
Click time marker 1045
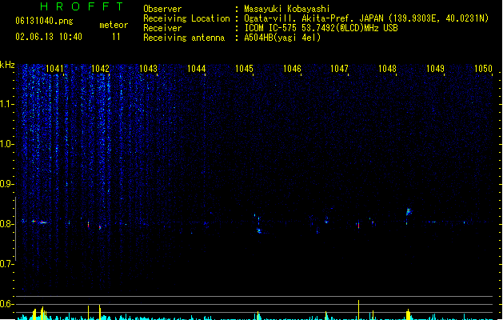coord(245,68)
